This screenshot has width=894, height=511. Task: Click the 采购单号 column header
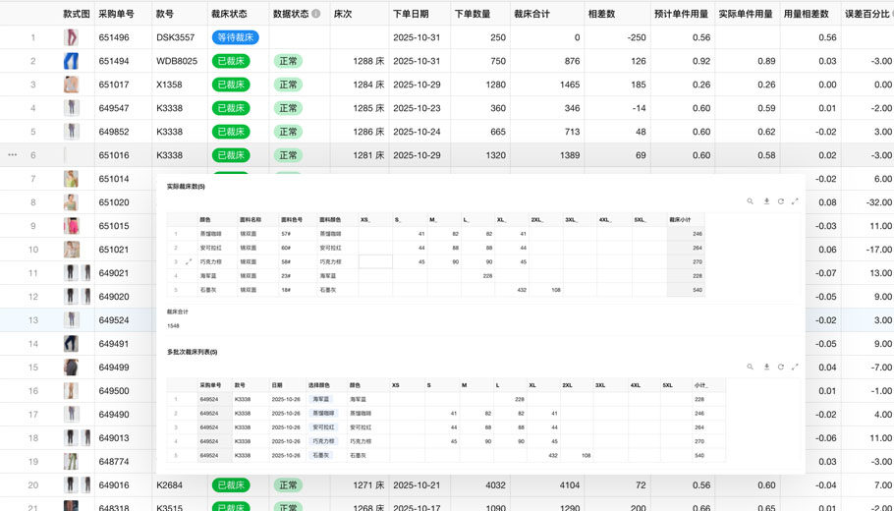click(116, 14)
